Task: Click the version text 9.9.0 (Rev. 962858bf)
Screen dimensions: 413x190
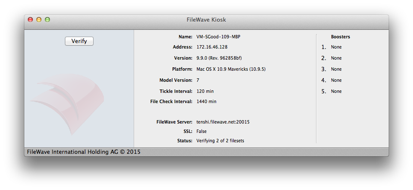Action: click(x=219, y=58)
